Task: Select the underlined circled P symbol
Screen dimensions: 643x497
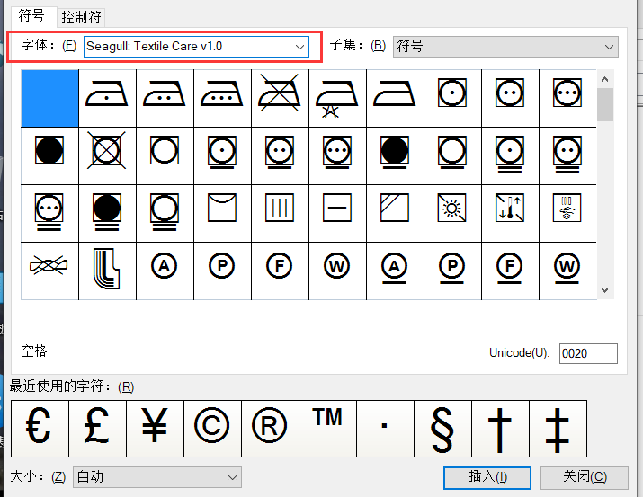Action: coord(452,271)
